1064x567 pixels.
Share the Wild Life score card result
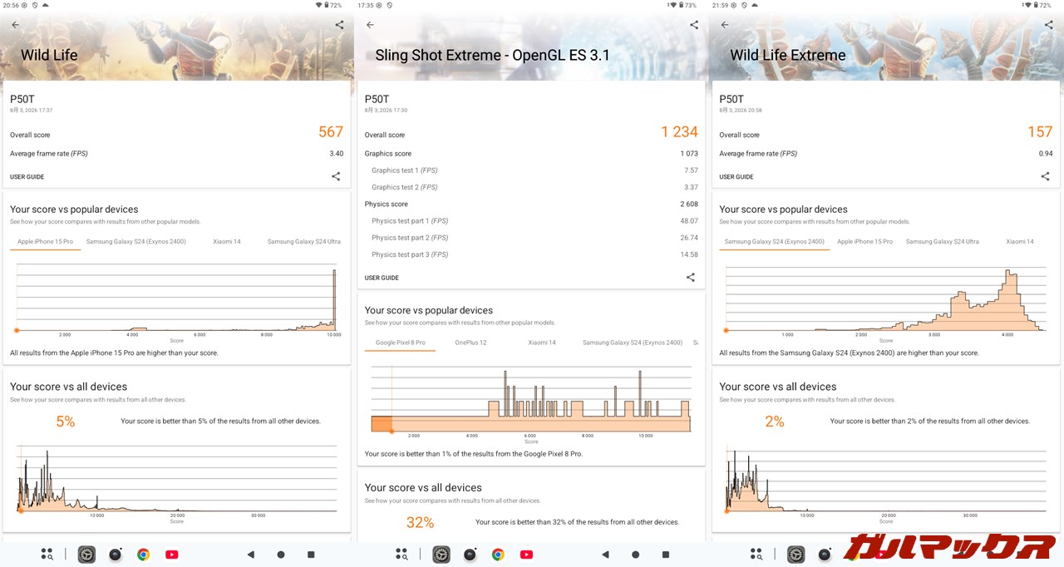(x=336, y=176)
